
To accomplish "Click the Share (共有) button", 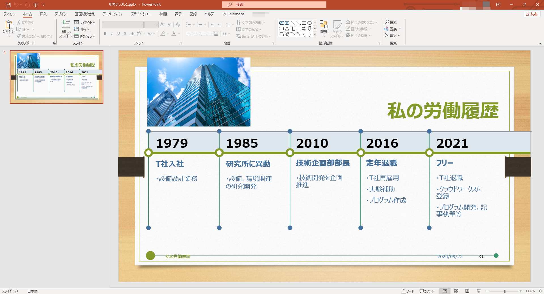I will click(532, 14).
